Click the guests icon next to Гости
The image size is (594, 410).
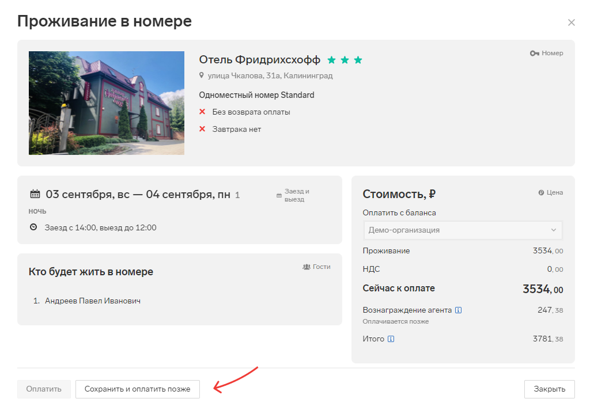pyautogui.click(x=307, y=267)
